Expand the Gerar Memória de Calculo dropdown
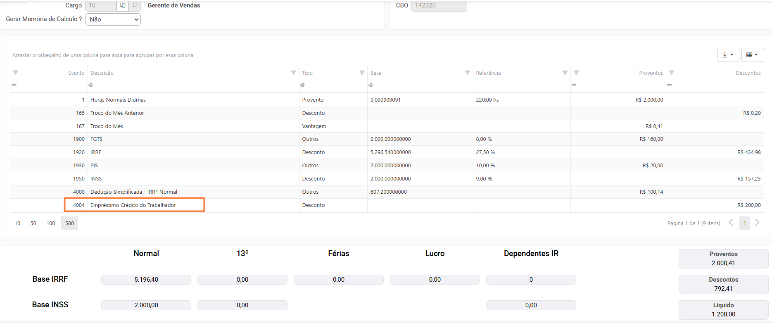The width and height of the screenshot is (772, 323). pos(113,19)
